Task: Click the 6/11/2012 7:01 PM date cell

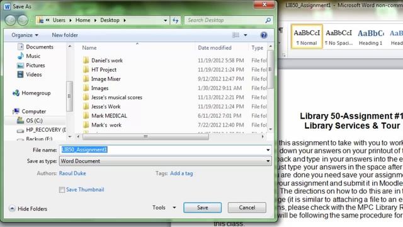Action: coord(219,116)
